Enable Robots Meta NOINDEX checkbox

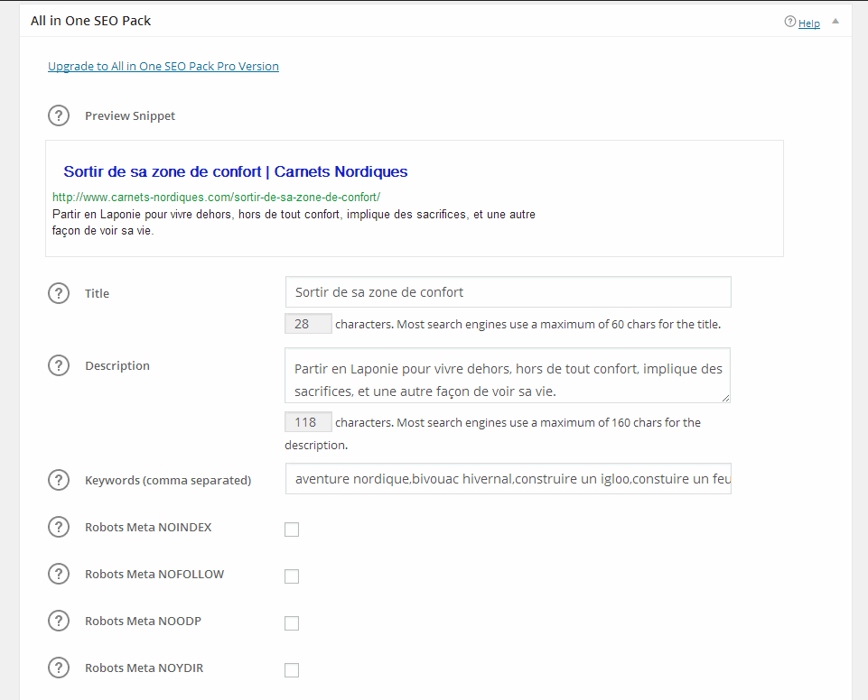[x=292, y=530]
